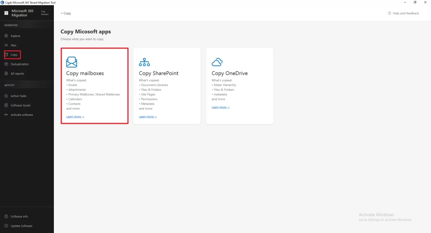Screen dimensions: 431x233
Task: Click the Update Software clock icon
Action: 6,226
